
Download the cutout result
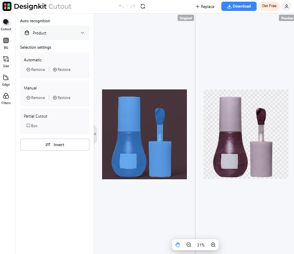239,6
